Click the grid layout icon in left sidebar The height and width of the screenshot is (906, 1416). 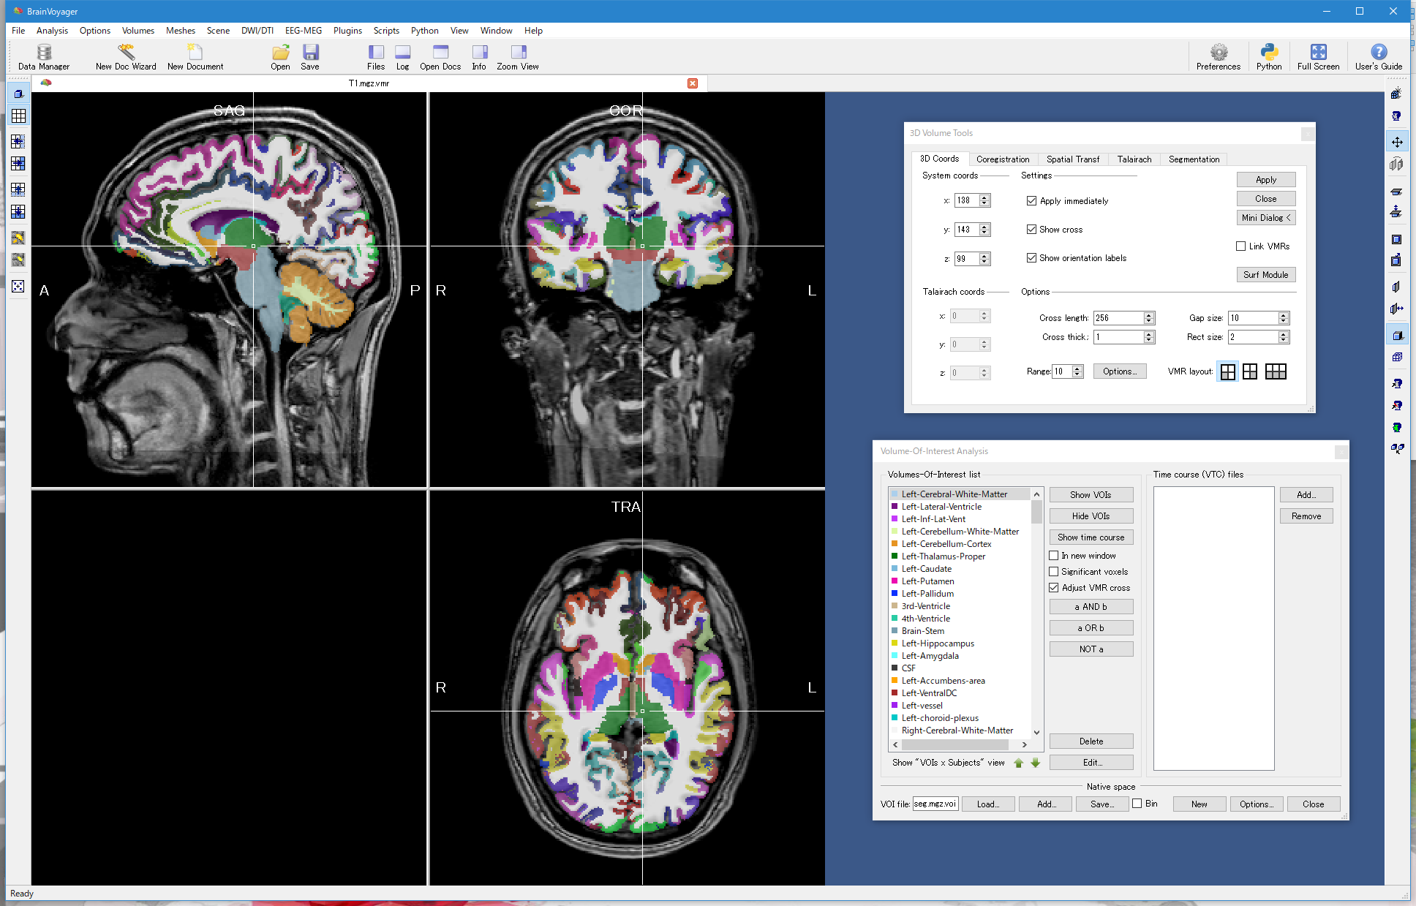[x=18, y=116]
